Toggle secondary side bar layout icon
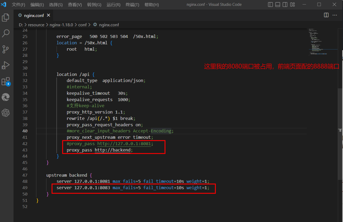The image size is (343, 222). [x=285, y=5]
